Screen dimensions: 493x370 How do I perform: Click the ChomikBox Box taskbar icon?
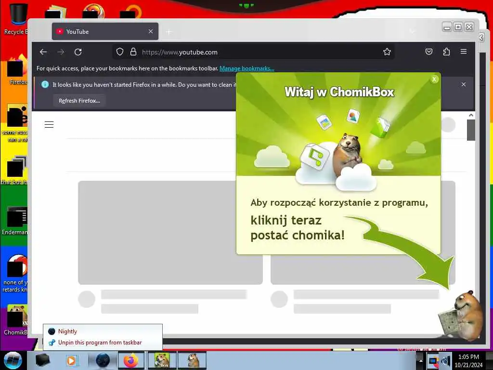pyautogui.click(x=162, y=360)
